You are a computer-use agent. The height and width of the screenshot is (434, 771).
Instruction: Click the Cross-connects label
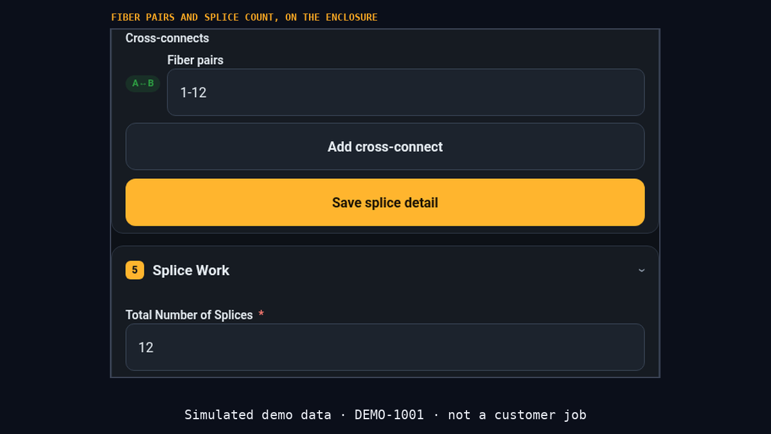point(167,38)
